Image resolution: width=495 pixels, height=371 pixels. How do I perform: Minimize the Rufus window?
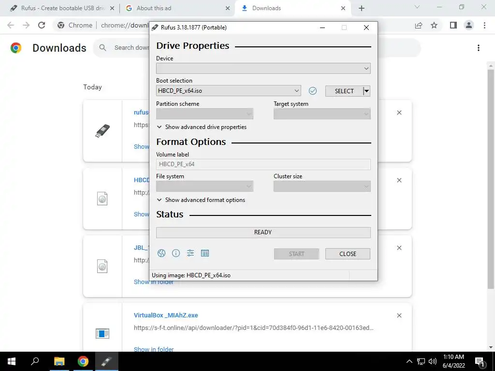pyautogui.click(x=322, y=28)
